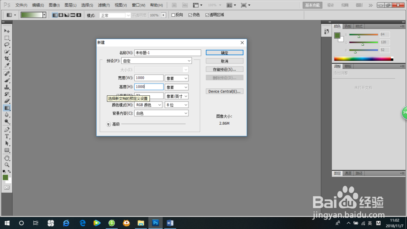This screenshot has height=229, width=407.
Task: Open the 滤镜 menu
Action: tap(104, 5)
